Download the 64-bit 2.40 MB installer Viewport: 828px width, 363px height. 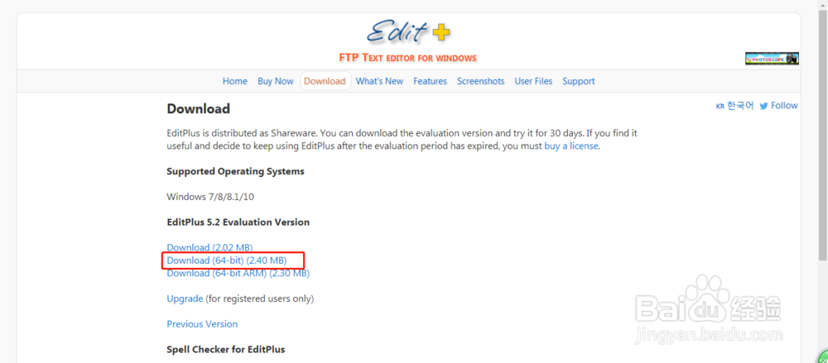(227, 260)
